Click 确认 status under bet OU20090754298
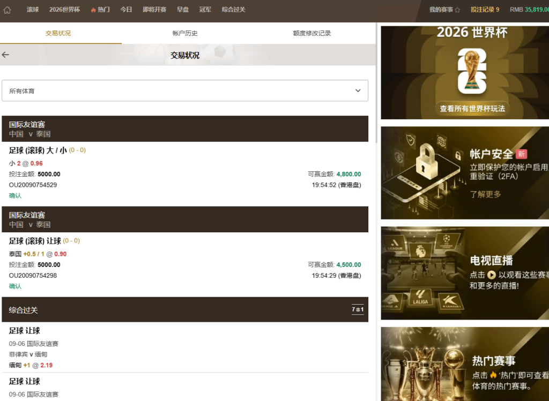 [x=15, y=286]
